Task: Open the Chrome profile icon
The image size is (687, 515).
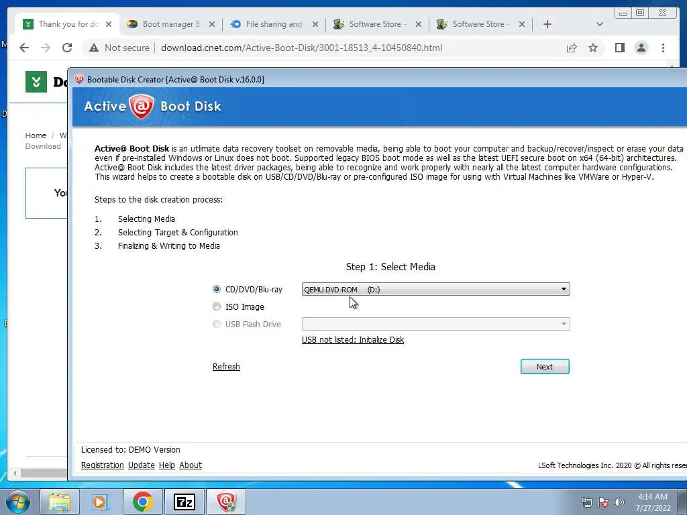Action: pyautogui.click(x=641, y=48)
